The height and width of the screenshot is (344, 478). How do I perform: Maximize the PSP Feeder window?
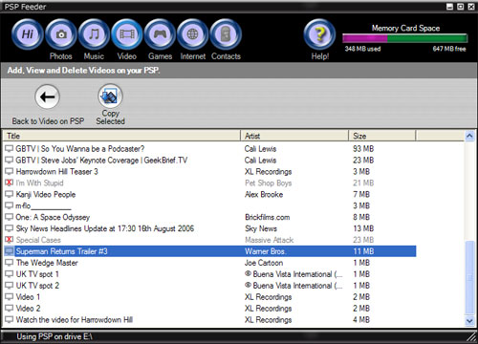tap(461, 7)
